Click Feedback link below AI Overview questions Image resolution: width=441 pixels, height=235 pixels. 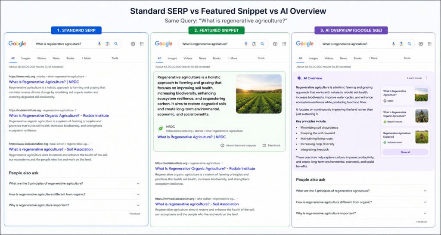click(x=422, y=222)
